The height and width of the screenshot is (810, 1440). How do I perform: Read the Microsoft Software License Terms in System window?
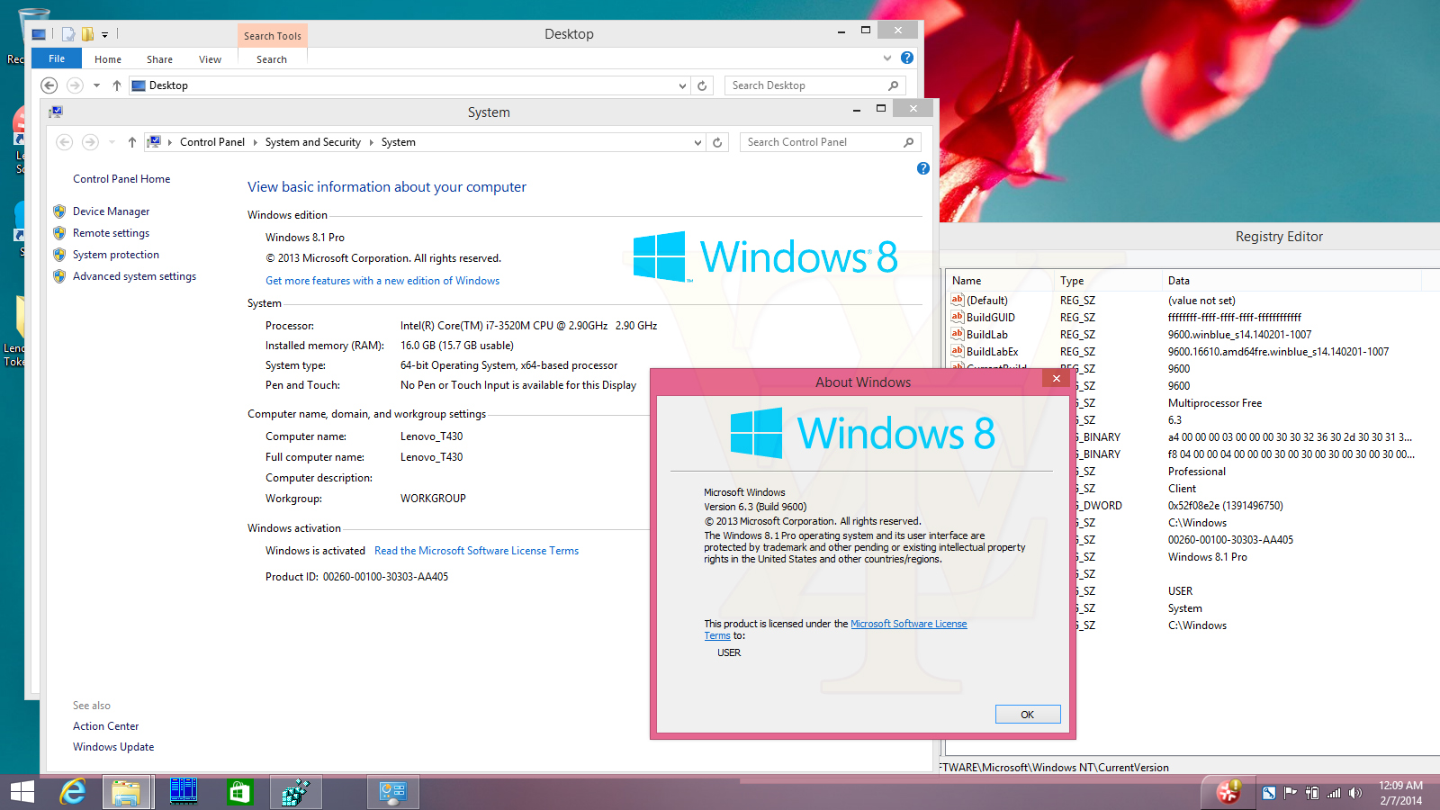476,551
